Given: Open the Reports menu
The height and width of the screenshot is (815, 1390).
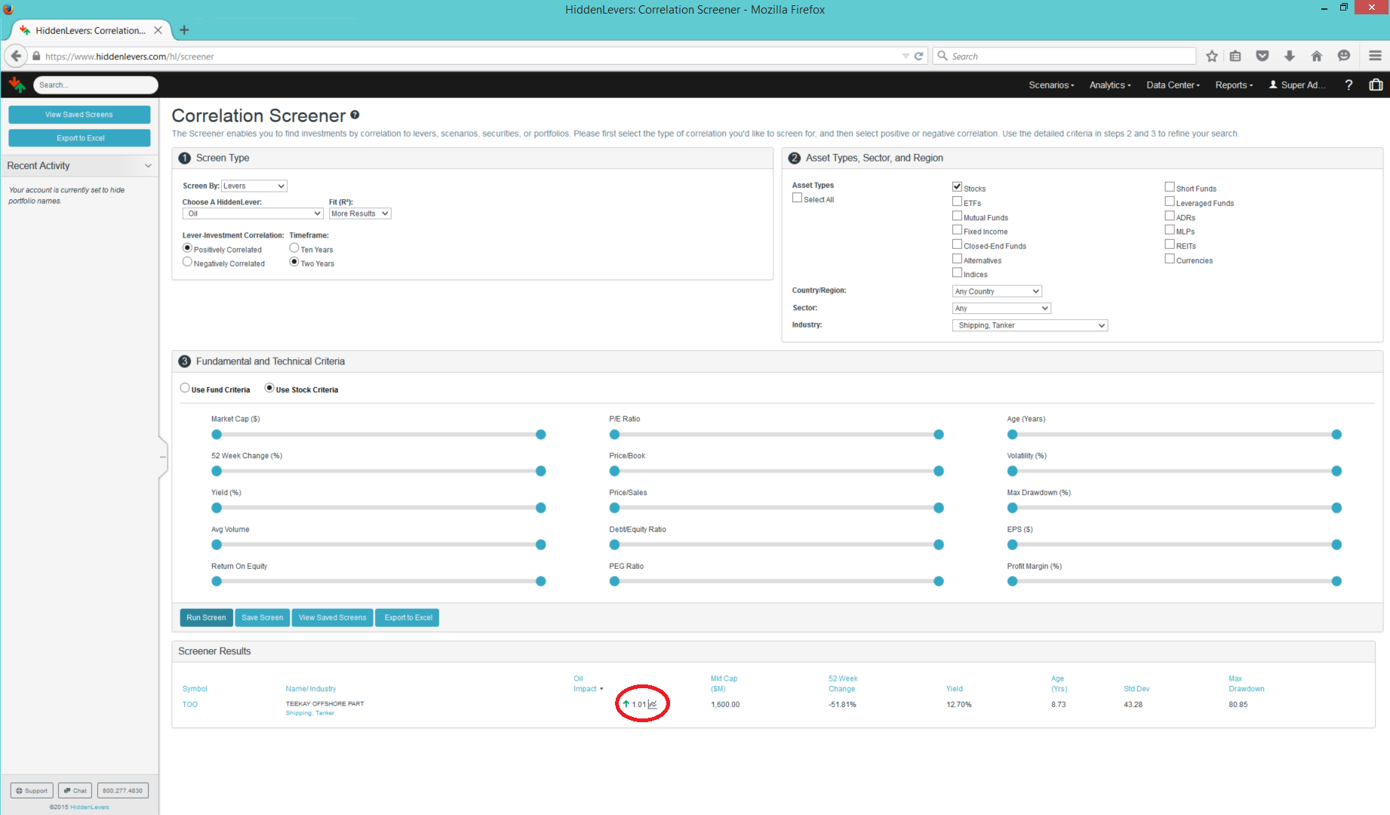Looking at the screenshot, I should 1234,85.
